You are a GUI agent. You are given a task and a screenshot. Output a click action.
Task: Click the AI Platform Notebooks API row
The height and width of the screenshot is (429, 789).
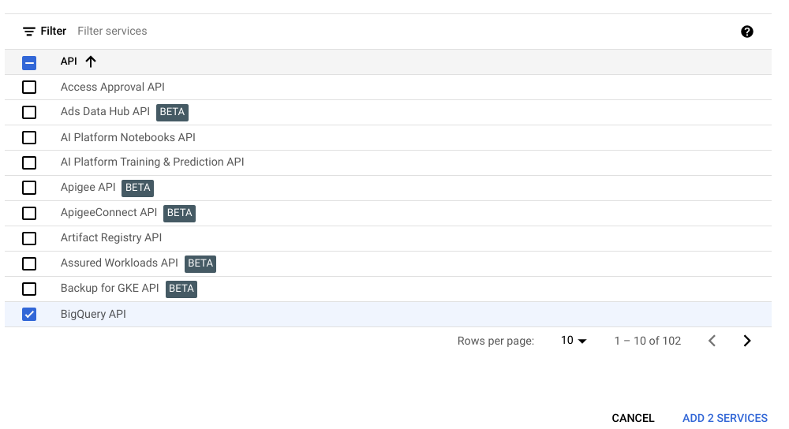pyautogui.click(x=128, y=137)
